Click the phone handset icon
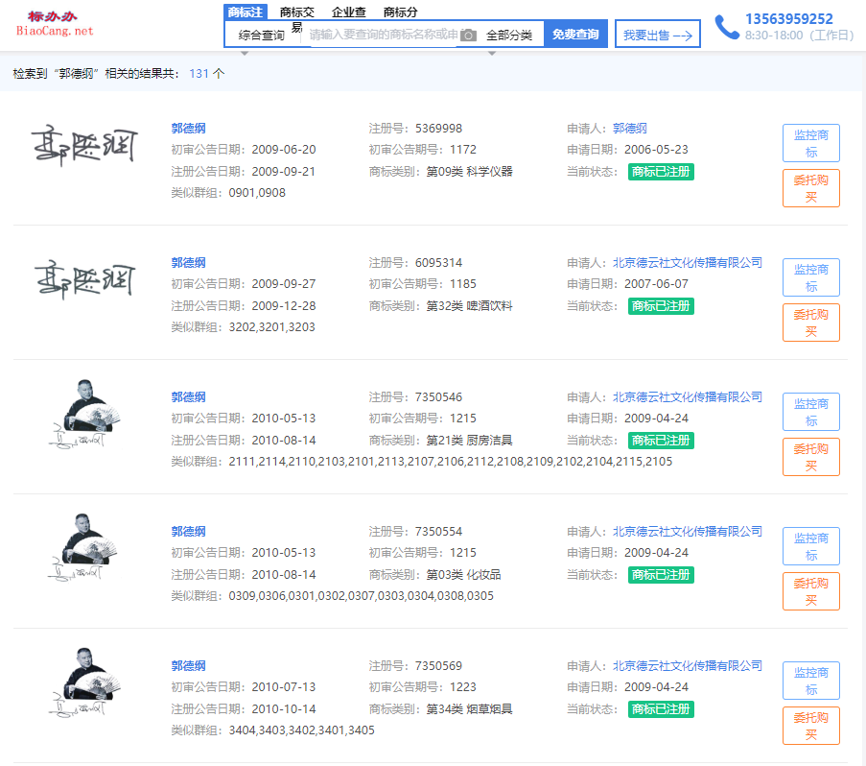This screenshot has width=866, height=766. [x=727, y=27]
